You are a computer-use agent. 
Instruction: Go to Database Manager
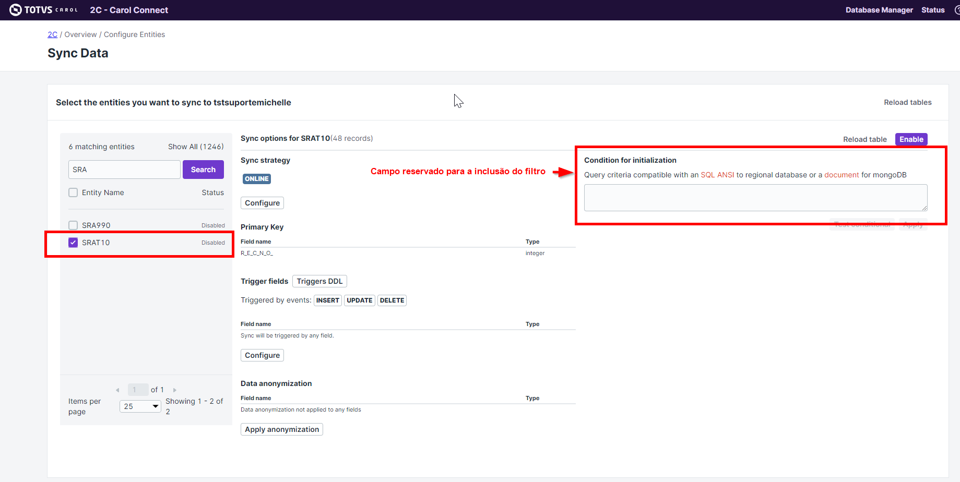click(x=879, y=10)
